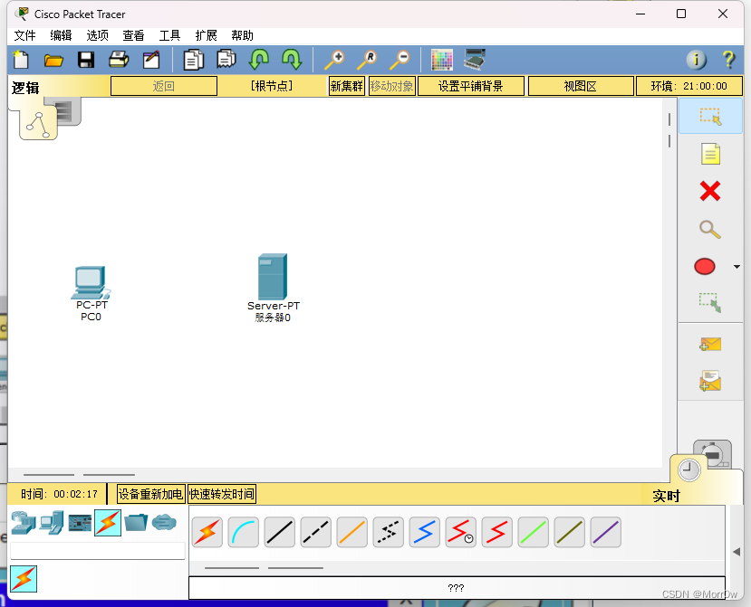Choose the purple USB cable
Viewport: 751px width, 607px height.
pyautogui.click(x=606, y=532)
